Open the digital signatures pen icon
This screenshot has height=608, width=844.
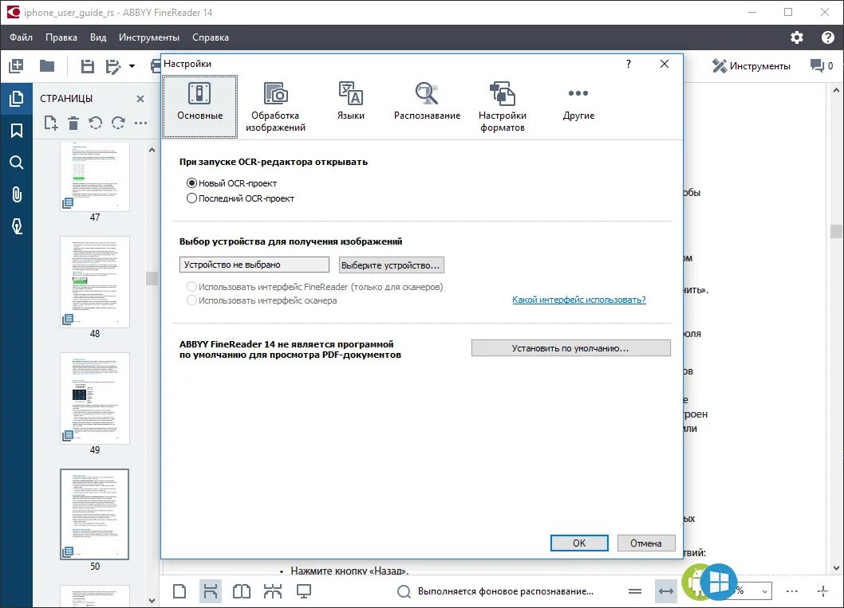[x=17, y=226]
